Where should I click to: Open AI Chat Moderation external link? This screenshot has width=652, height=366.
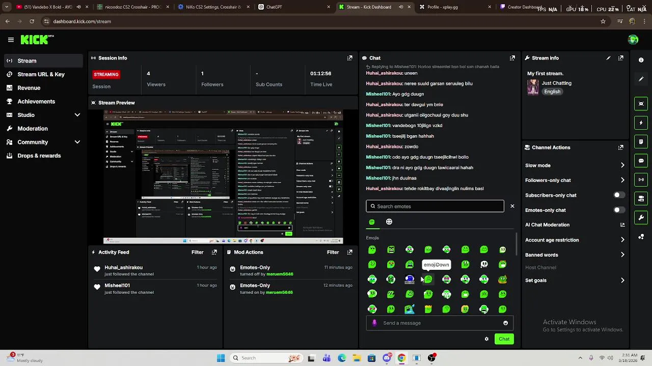tap(622, 225)
